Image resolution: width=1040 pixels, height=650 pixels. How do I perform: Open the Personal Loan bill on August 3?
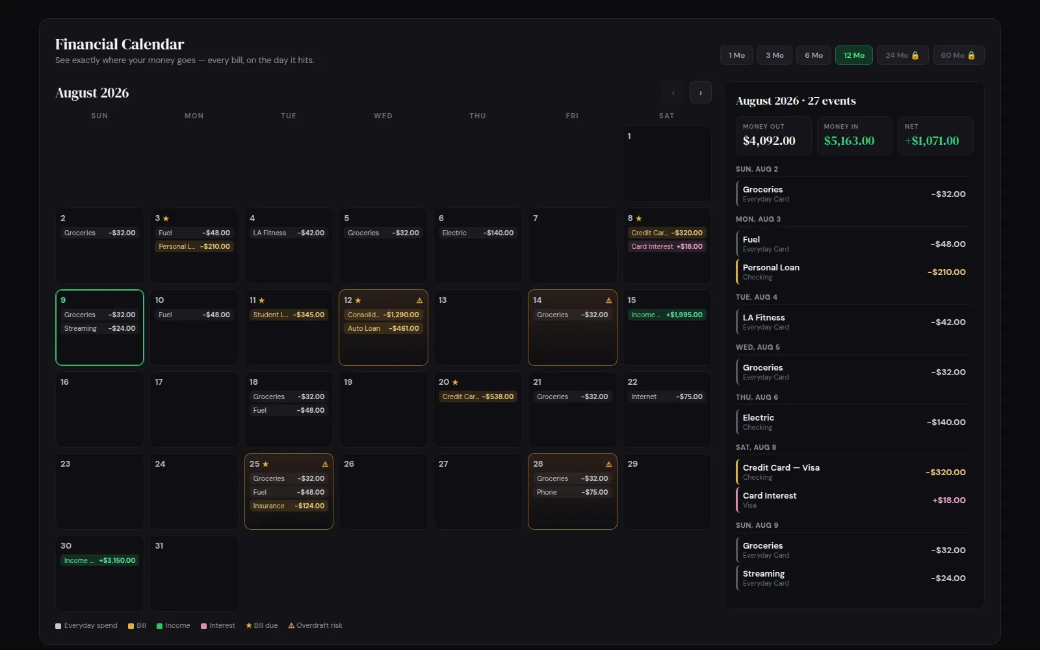(194, 246)
